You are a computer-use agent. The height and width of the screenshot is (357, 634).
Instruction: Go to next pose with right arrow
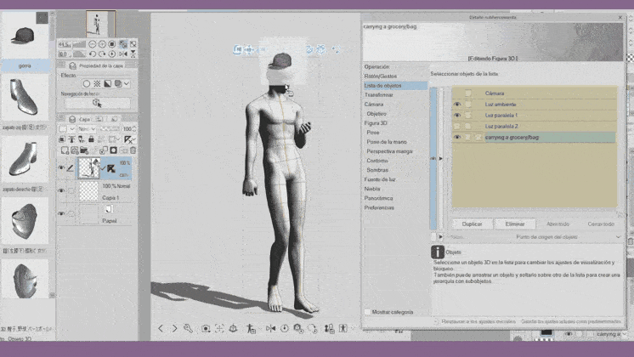coord(174,328)
